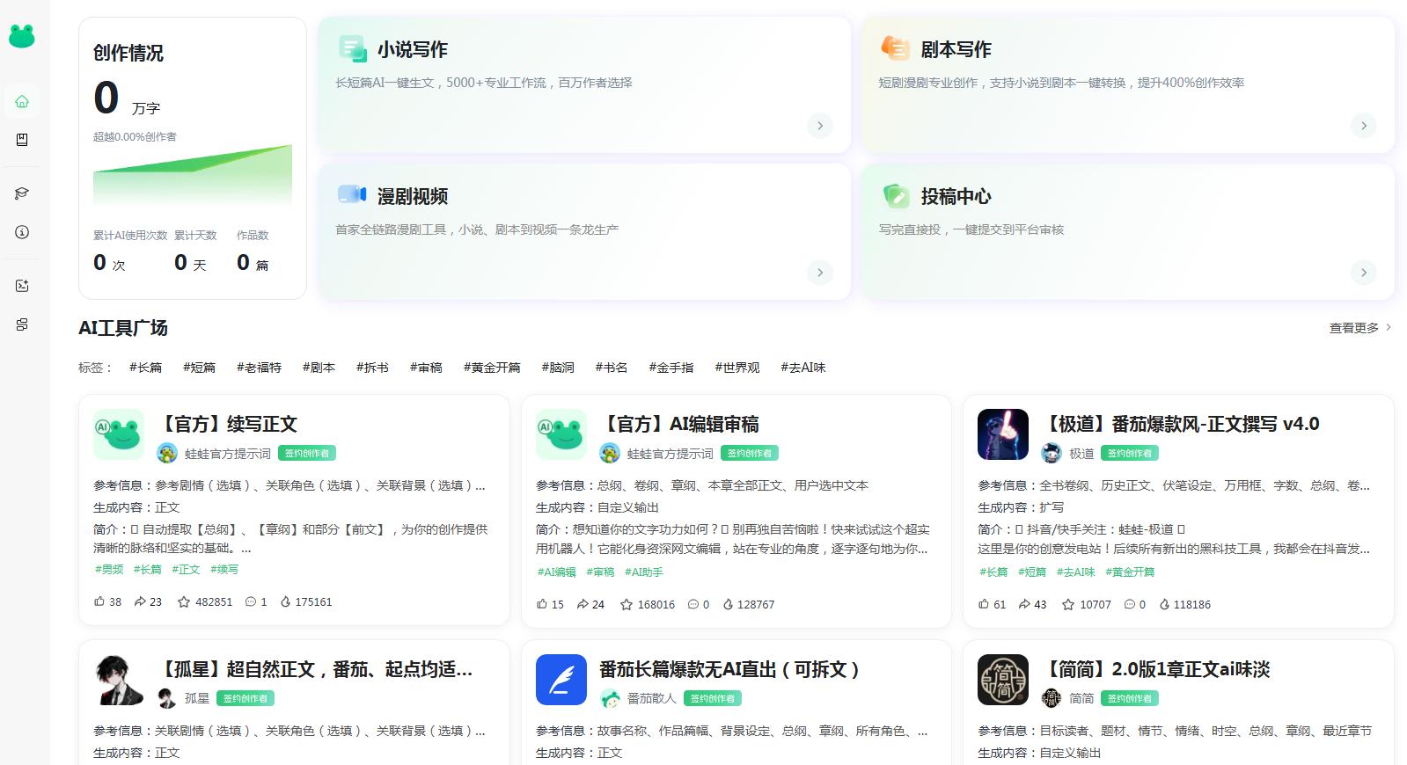
Task: Open author 蛙蛙官方提示词 on 续写正文
Action: (x=227, y=453)
